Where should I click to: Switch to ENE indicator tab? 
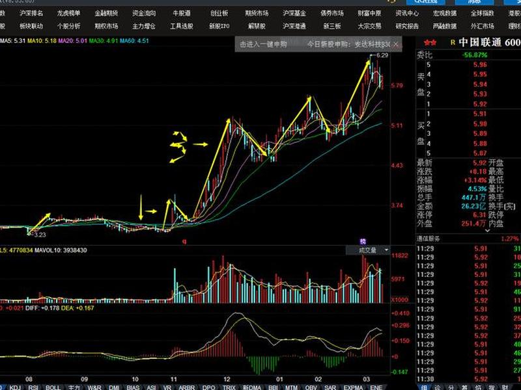click(376, 387)
